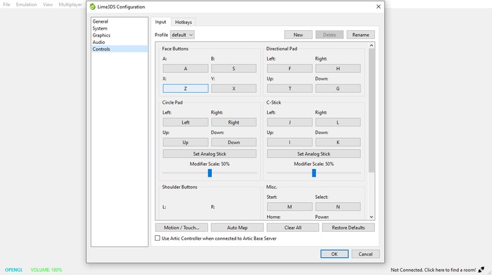Open the View menu
This screenshot has width=492, height=275.
coord(47,4)
